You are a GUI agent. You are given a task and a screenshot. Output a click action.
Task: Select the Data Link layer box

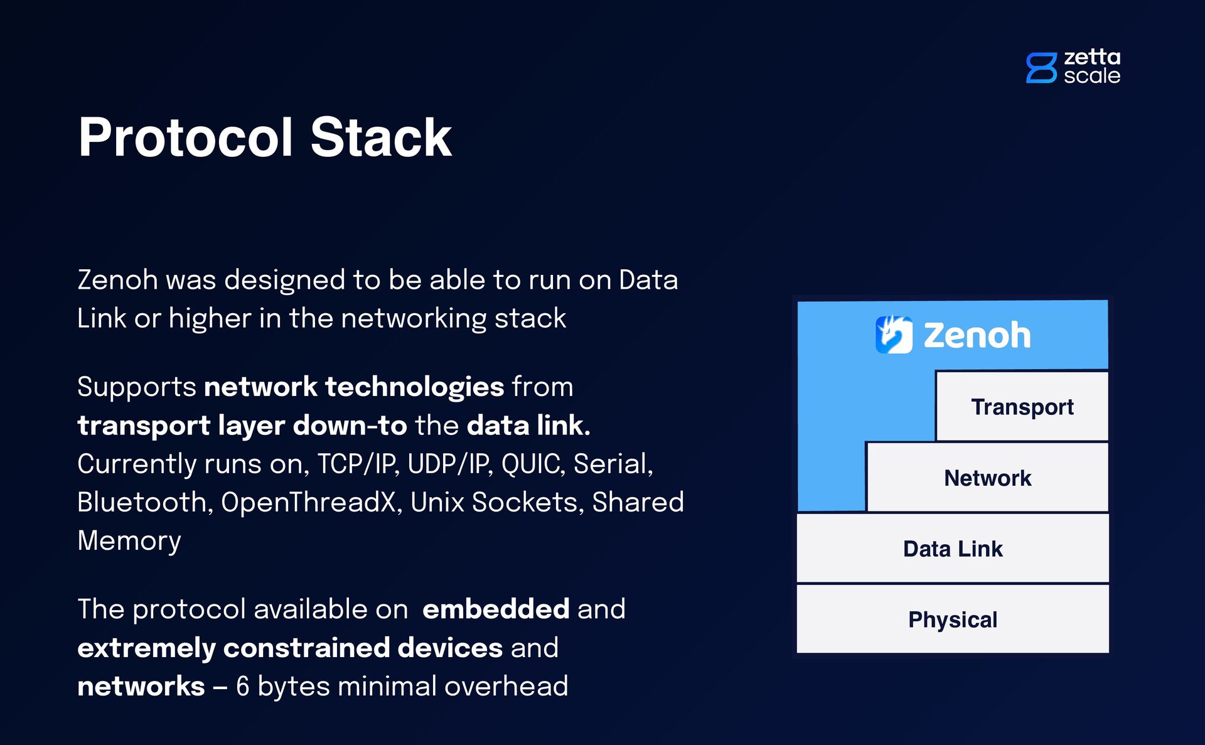click(953, 549)
